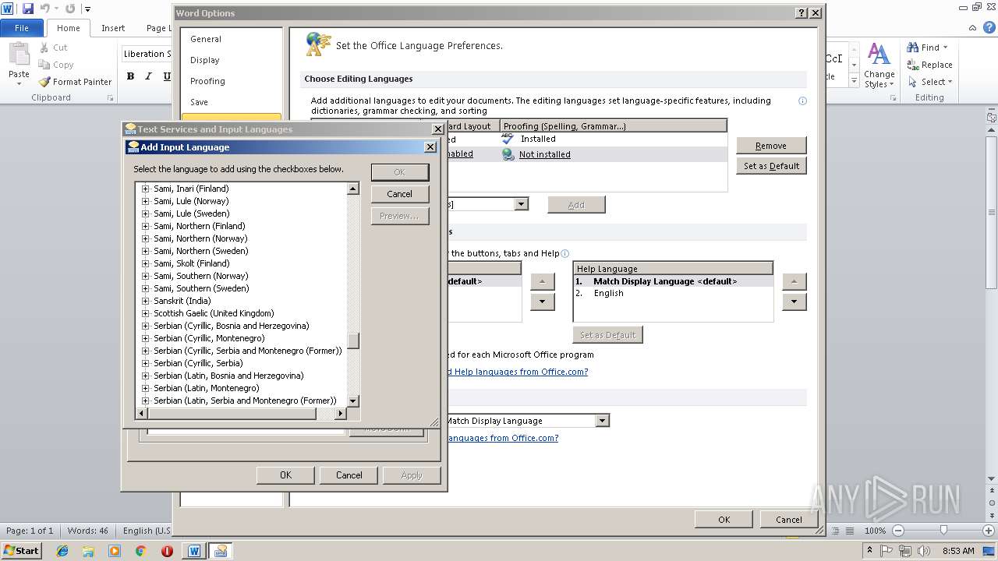Viewport: 998px width, 561px height.
Task: Click Set as Default for editing language
Action: coord(771,166)
